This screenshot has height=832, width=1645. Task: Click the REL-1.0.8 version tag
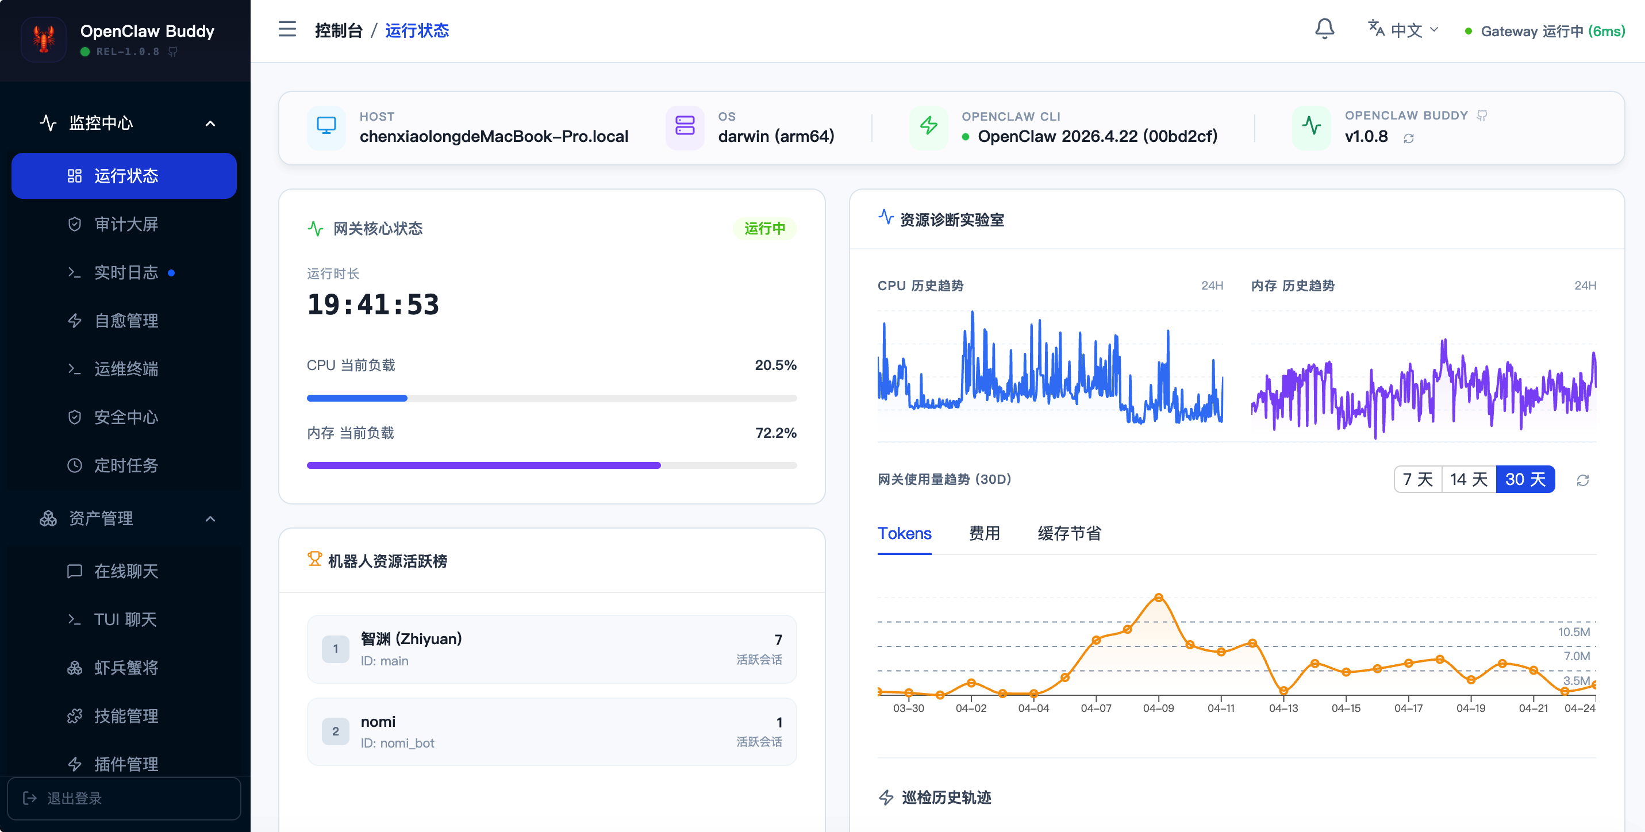128,52
